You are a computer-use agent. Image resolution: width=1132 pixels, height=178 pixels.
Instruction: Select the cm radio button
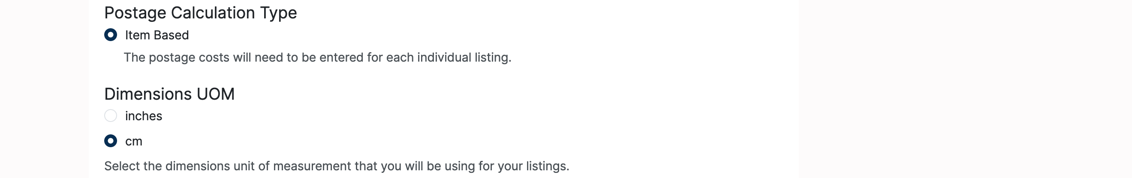pyautogui.click(x=111, y=141)
